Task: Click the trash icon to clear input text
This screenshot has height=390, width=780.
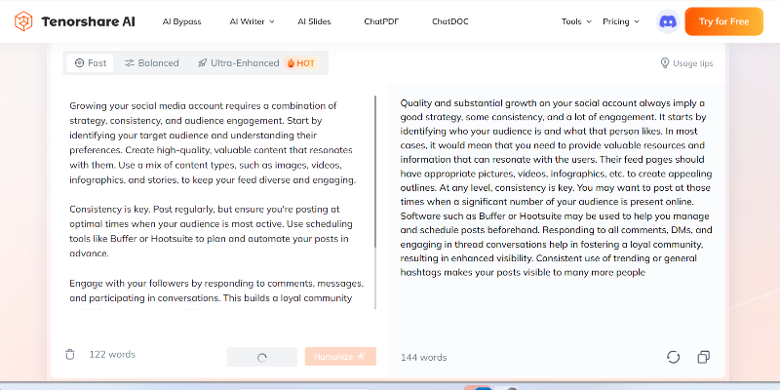Action: pyautogui.click(x=69, y=355)
